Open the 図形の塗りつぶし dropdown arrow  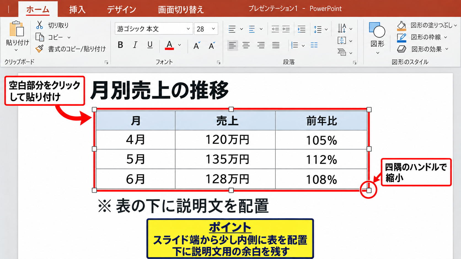[x=455, y=25]
